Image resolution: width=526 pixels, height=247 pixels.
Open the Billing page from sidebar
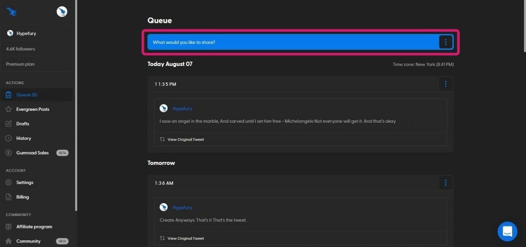[22, 197]
